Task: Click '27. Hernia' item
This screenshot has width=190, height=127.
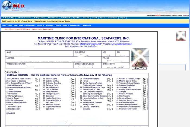Action: pos(84,81)
